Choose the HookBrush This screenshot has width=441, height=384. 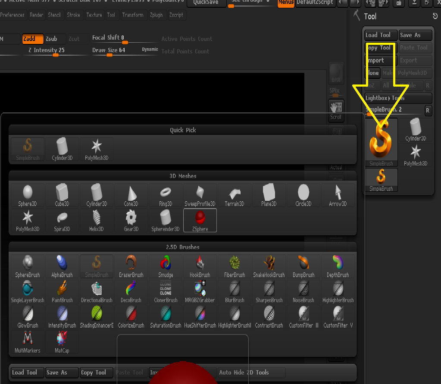coord(200,266)
